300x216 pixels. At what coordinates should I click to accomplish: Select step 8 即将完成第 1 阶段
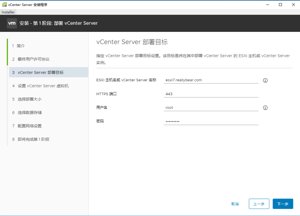tap(31, 139)
